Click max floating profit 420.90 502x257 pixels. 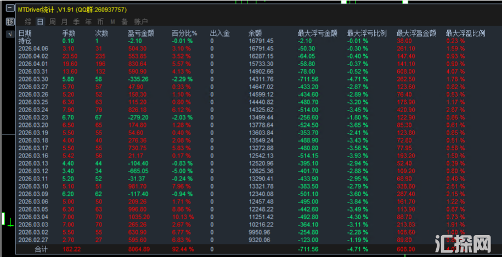point(405,110)
